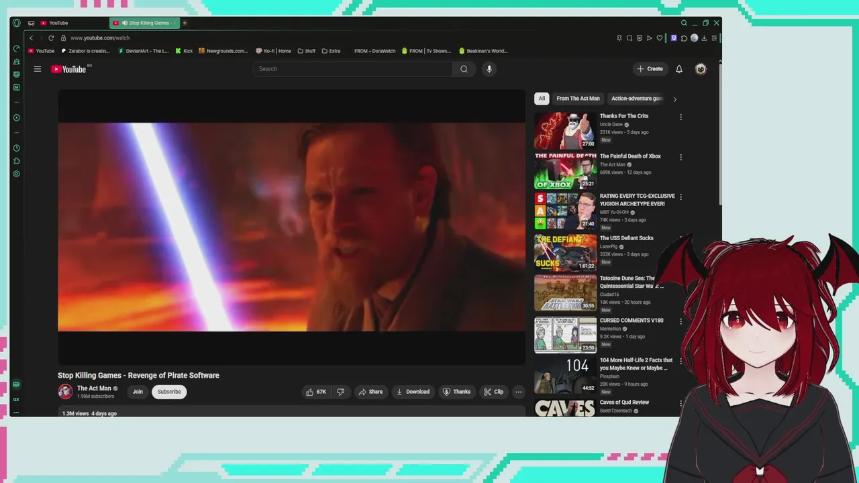Click the YouTube logo home link
859x483 pixels.
(x=69, y=69)
